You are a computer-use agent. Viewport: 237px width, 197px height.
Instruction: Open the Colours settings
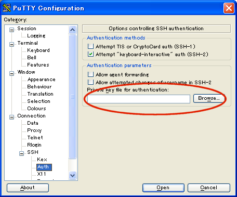click(x=36, y=109)
